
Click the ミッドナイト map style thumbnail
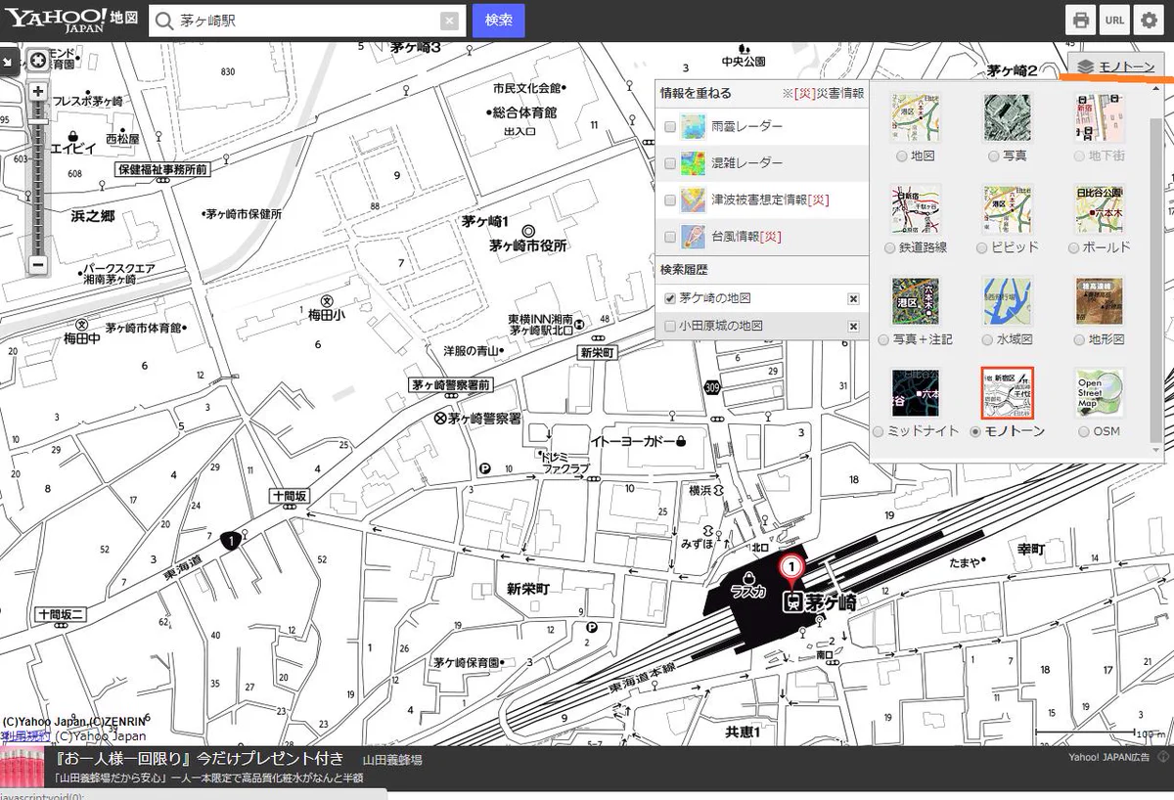click(x=916, y=393)
